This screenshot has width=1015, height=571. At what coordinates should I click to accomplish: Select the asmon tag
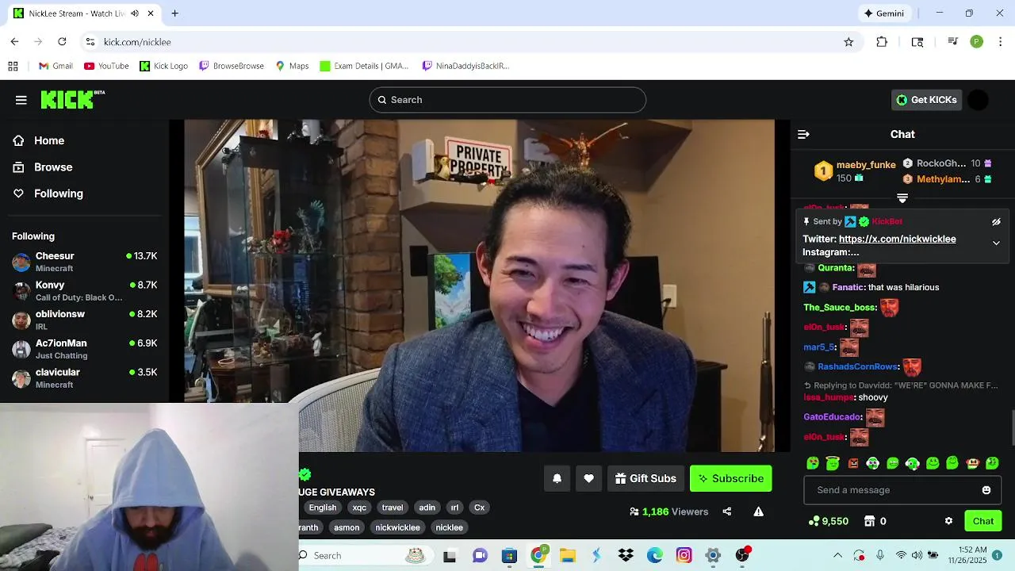pos(347,527)
